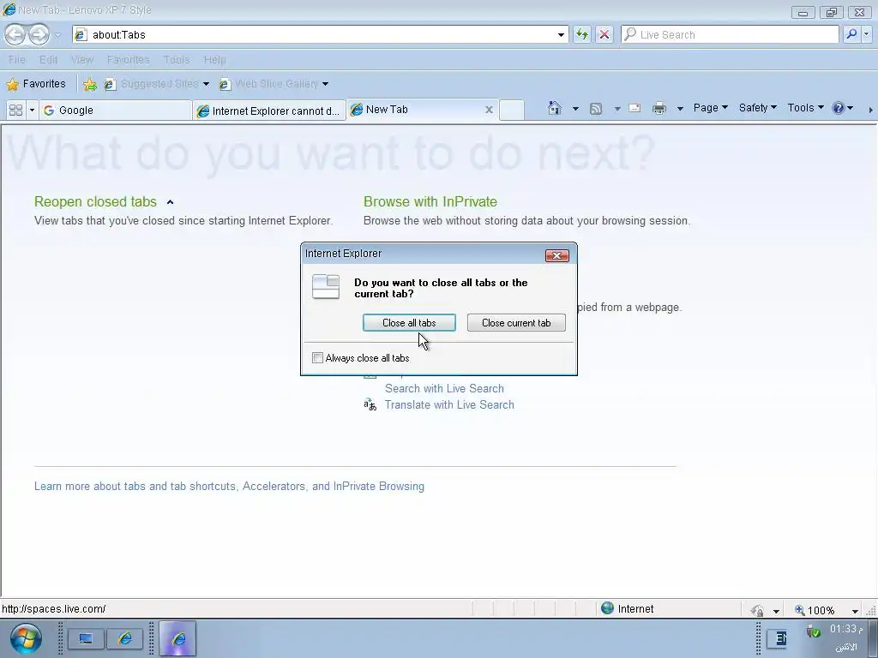
Task: Expand Suggested Sites dropdown
Action: (x=206, y=85)
